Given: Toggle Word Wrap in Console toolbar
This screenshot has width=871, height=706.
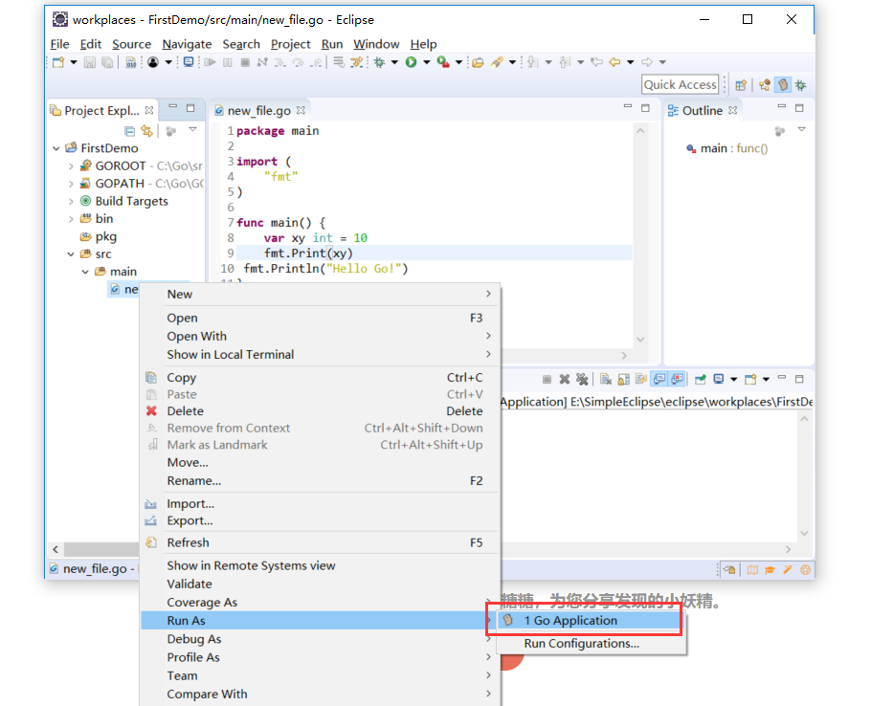Looking at the screenshot, I should point(641,379).
